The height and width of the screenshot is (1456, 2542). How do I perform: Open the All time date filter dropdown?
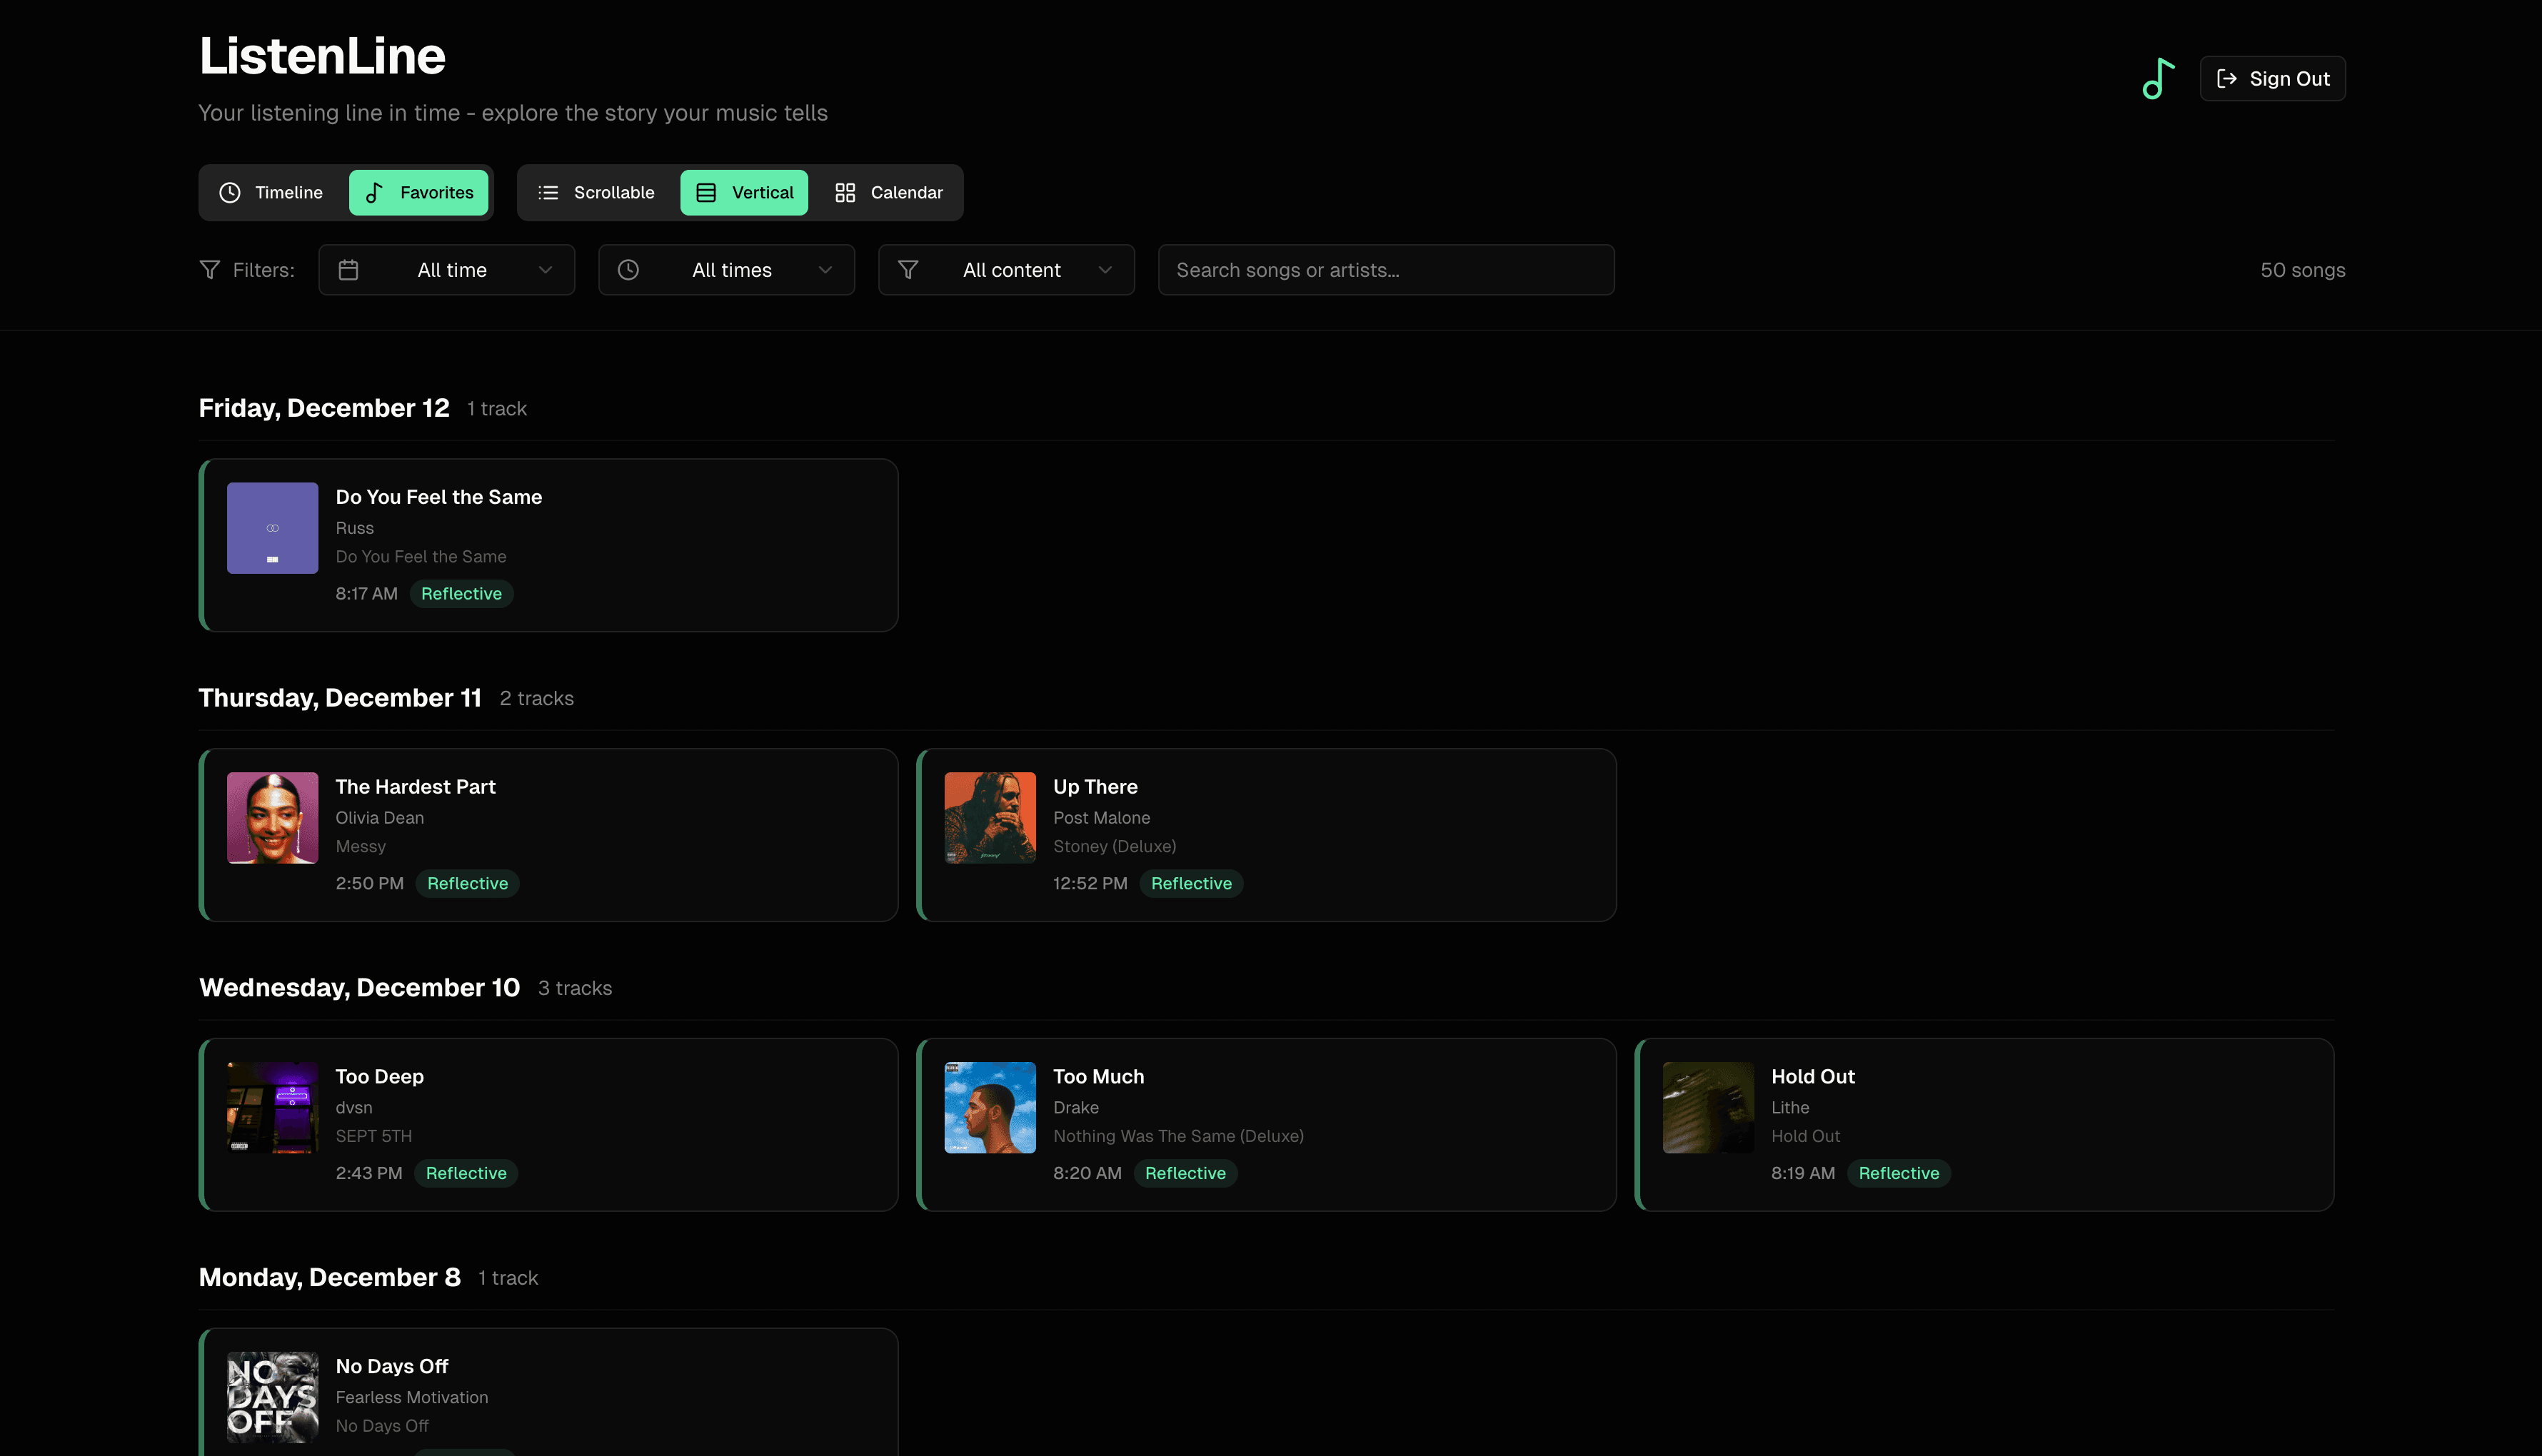[446, 269]
